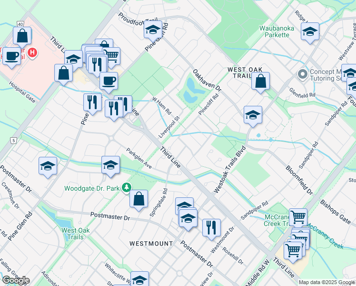Click the green McCraney Creek waterway label
The image size is (356, 286).
tap(325, 235)
